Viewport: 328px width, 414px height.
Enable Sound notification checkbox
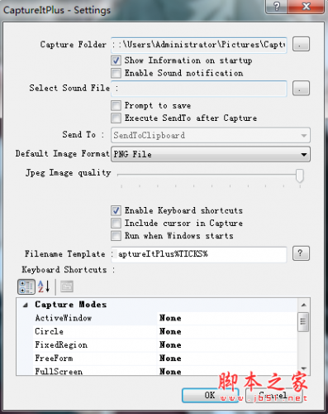[116, 73]
